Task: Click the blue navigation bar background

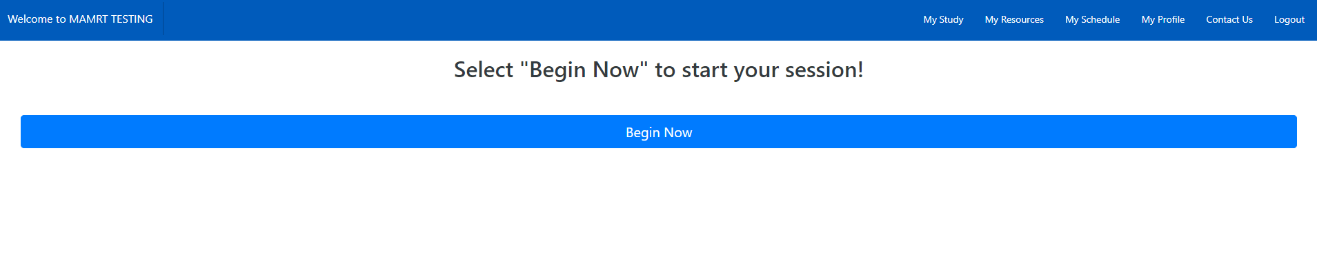Action: [x=538, y=20]
